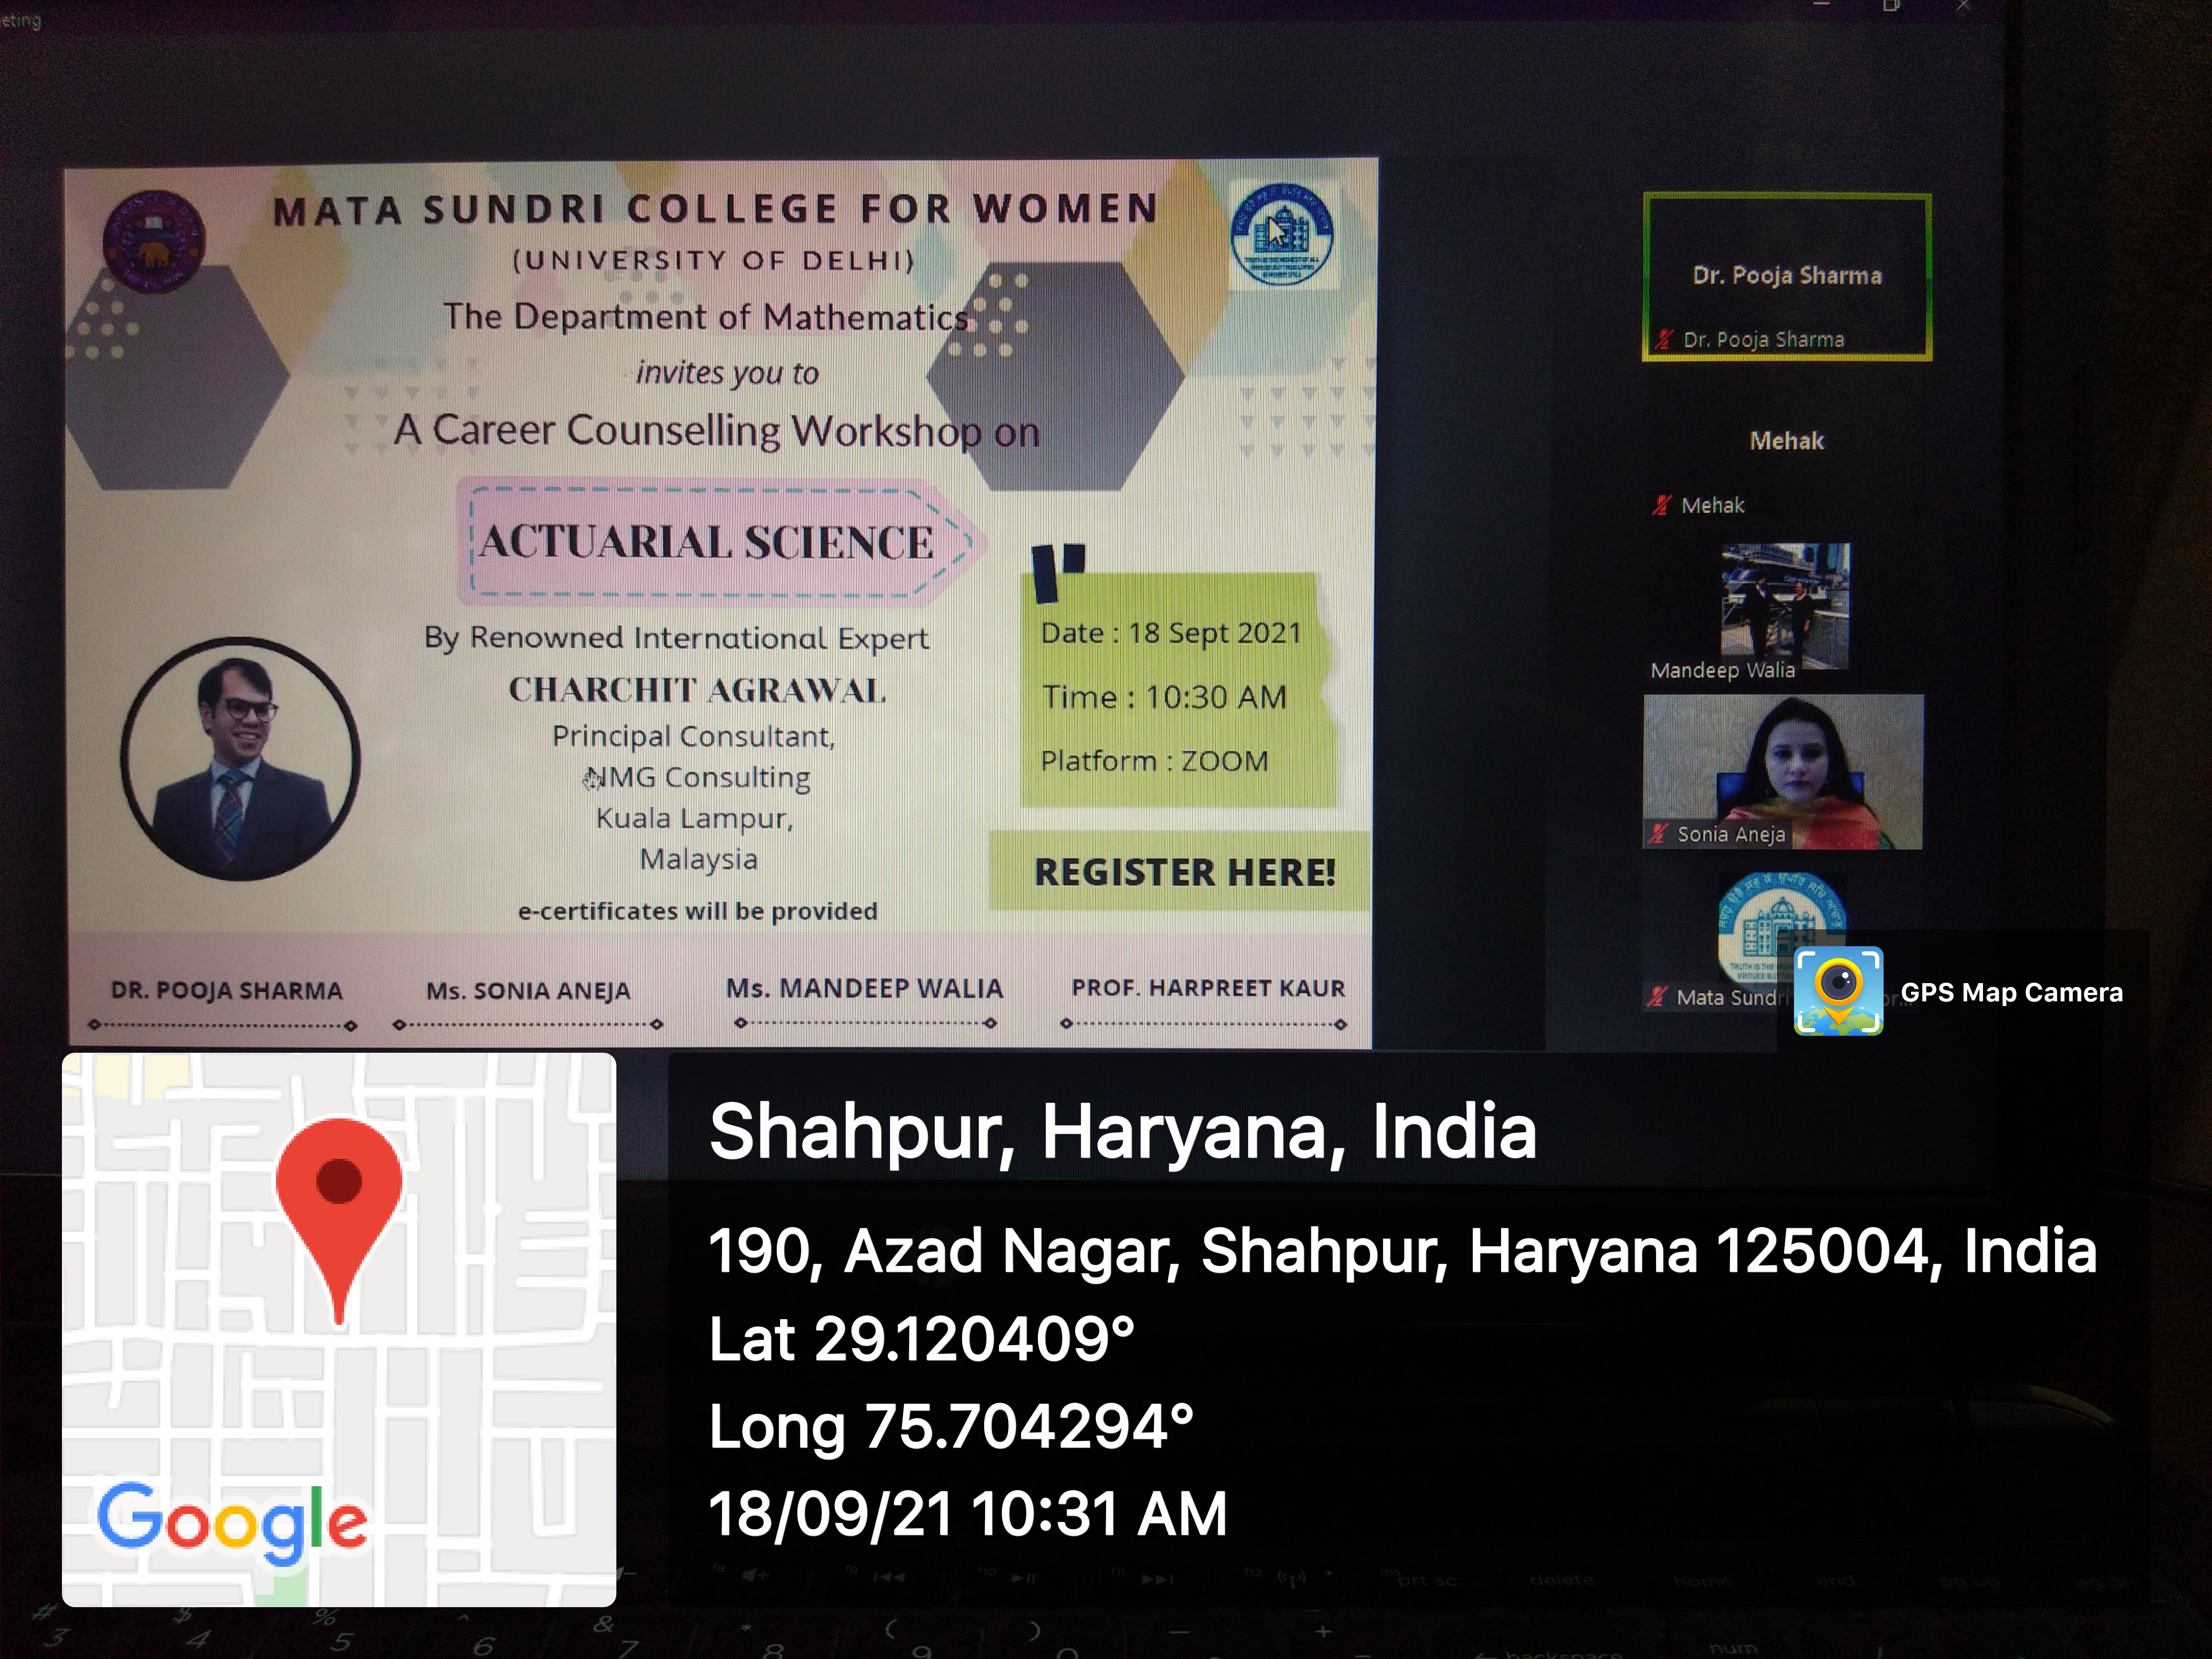The height and width of the screenshot is (1659, 2212).
Task: Click 'Shahpur, Haryana, India' location heading
Action: point(1123,1132)
